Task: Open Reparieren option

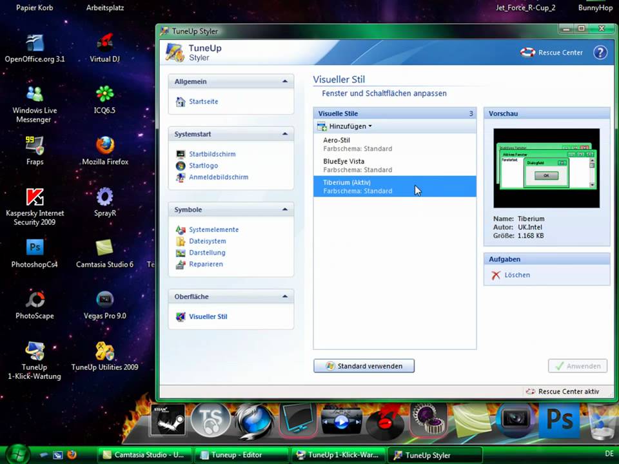Action: coord(206,264)
